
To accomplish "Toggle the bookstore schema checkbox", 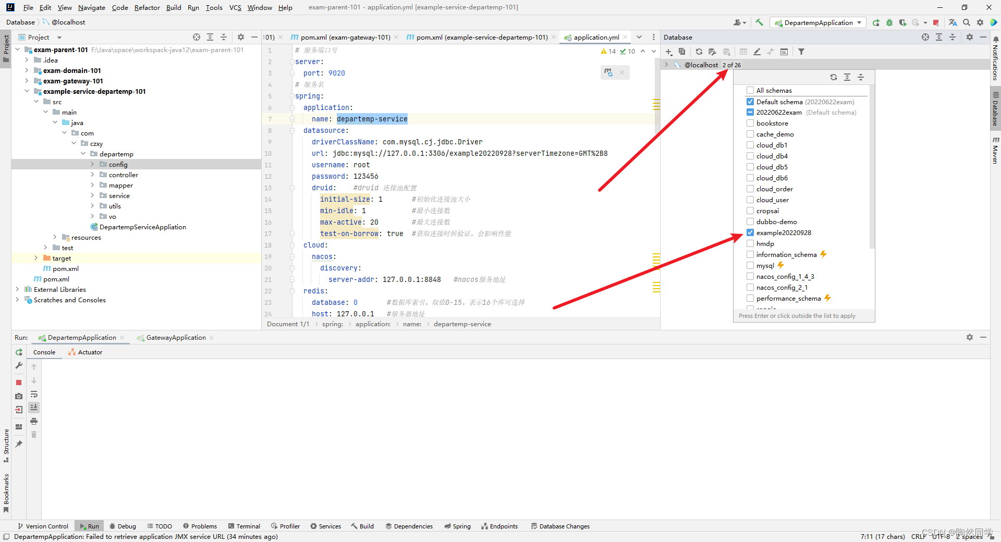I will [750, 123].
